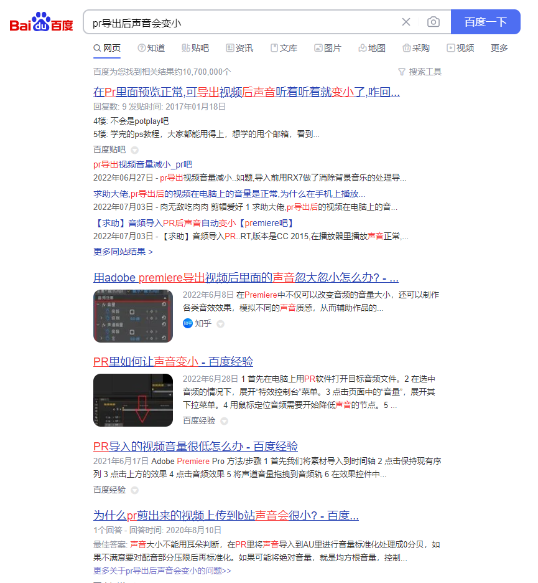Click thumbnail with red arrow
Image resolution: width=538 pixels, height=583 pixels.
pyautogui.click(x=133, y=400)
